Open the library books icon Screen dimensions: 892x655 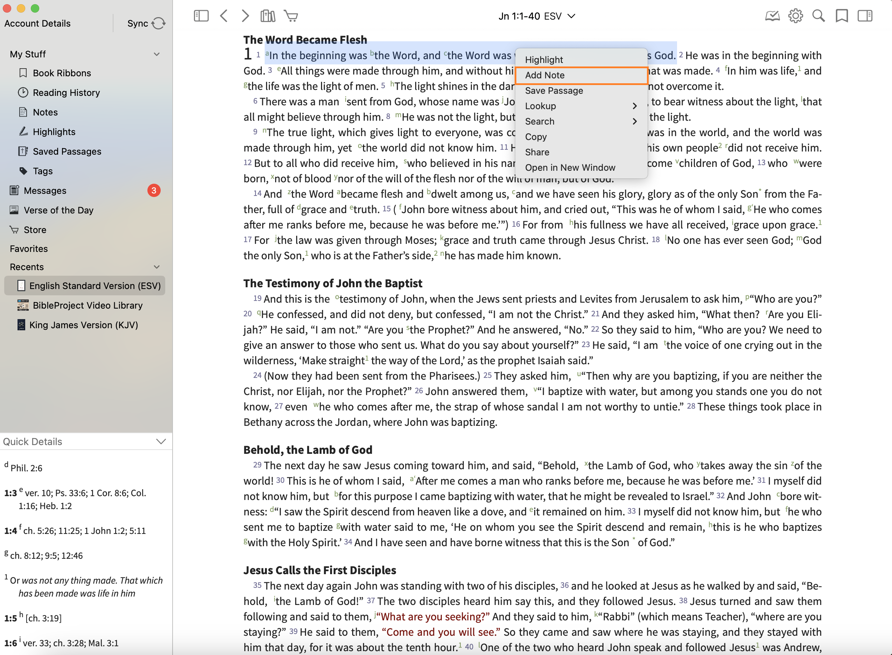[x=268, y=16]
